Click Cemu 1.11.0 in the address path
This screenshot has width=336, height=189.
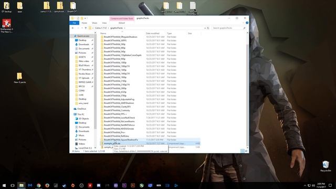tap(100, 28)
